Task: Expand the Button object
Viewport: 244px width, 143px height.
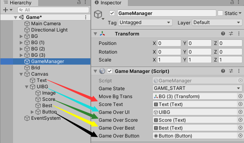Action: click(x=32, y=112)
